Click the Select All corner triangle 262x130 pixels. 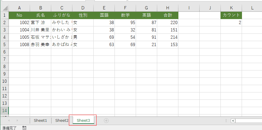(x=4, y=8)
